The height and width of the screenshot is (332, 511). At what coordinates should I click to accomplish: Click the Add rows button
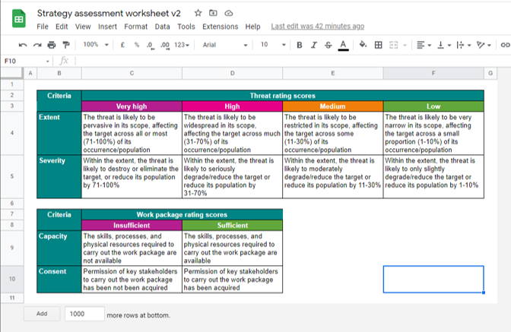42,314
